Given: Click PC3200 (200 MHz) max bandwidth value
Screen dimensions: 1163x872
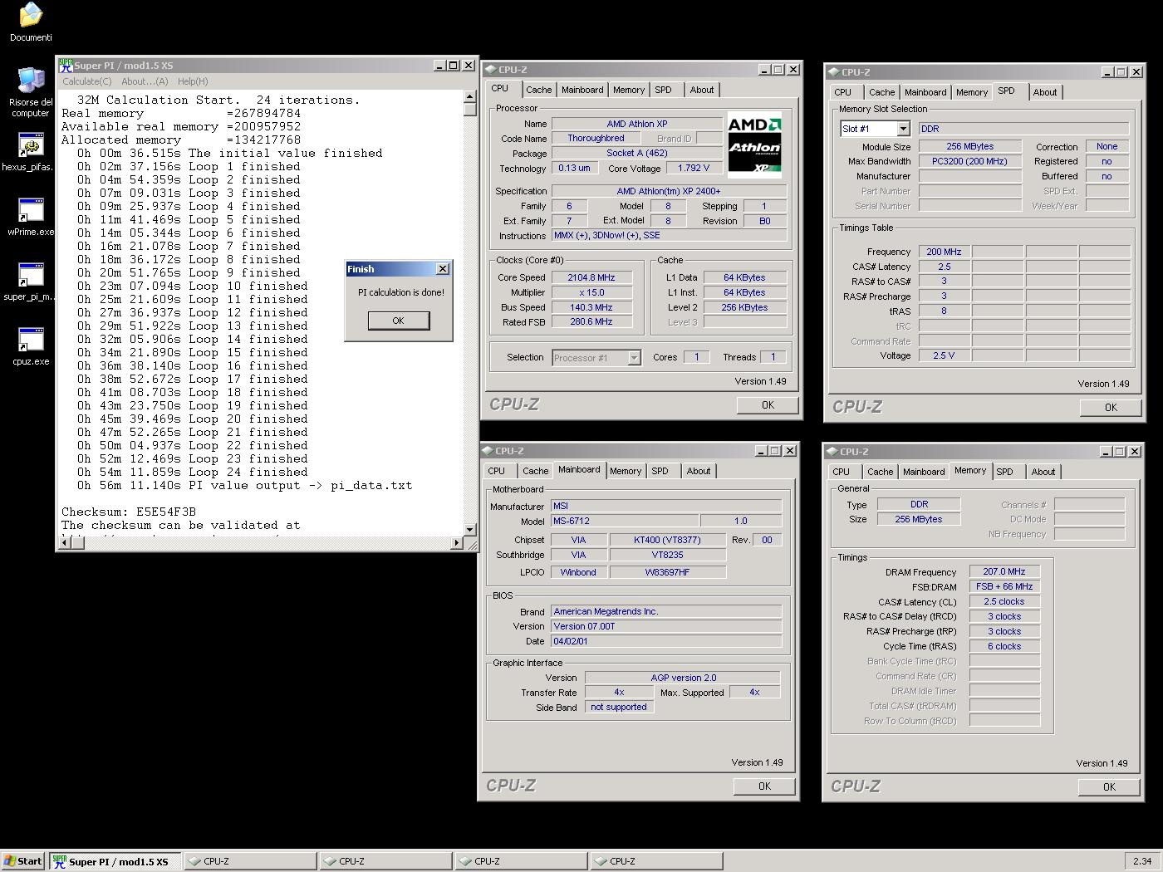Looking at the screenshot, I should click(x=969, y=161).
